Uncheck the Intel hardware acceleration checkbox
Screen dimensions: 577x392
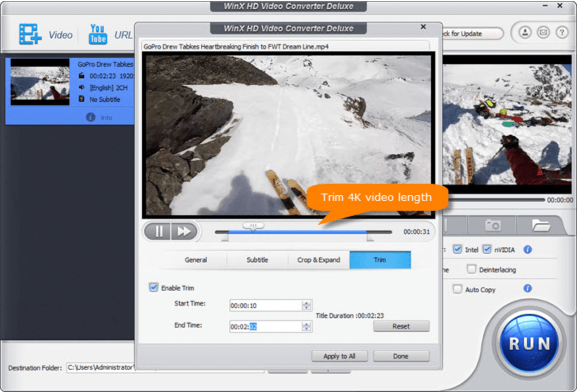457,249
